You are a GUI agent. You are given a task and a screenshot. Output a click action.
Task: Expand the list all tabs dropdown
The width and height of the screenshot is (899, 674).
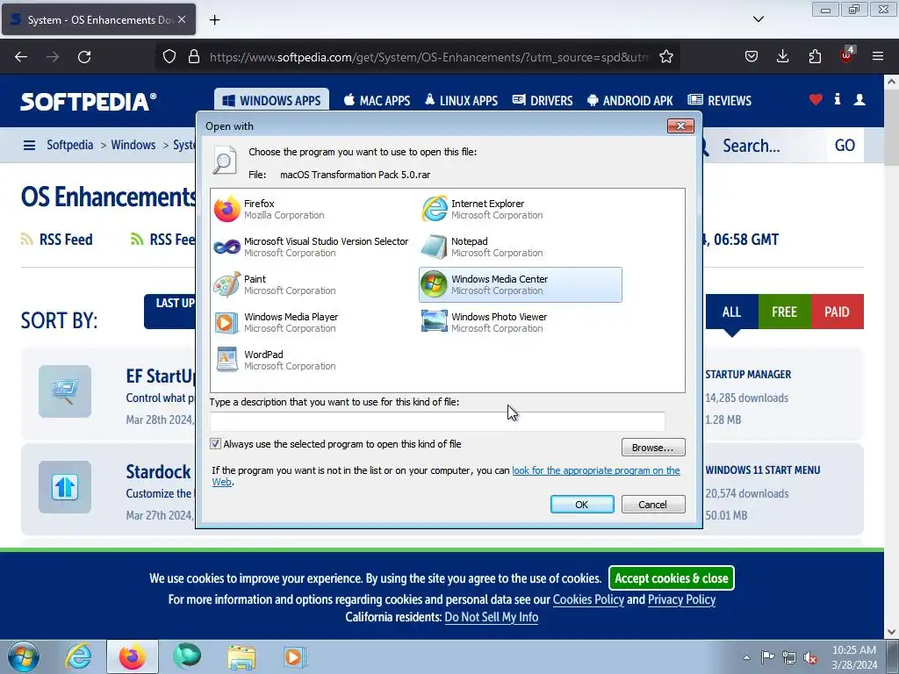(759, 19)
